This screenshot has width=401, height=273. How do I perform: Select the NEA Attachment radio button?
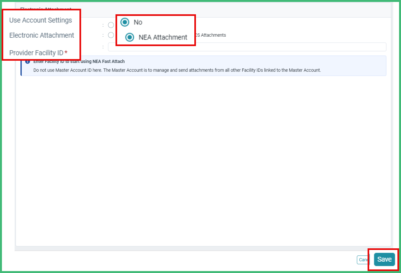[x=129, y=37]
